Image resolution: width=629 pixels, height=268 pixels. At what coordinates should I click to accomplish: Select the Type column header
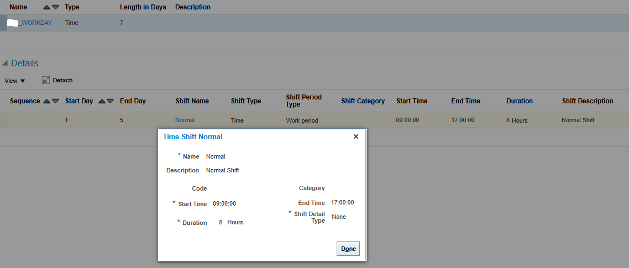(72, 7)
